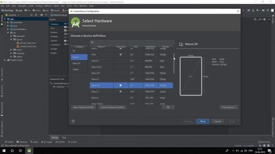Click Android Studio icon in taskbar
This screenshot has width=275, height=154.
29,151
